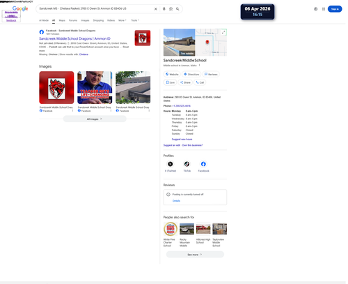Image resolution: width=348 pixels, height=284 pixels.
Task: Switch to the Images tab
Action: [x=85, y=20]
